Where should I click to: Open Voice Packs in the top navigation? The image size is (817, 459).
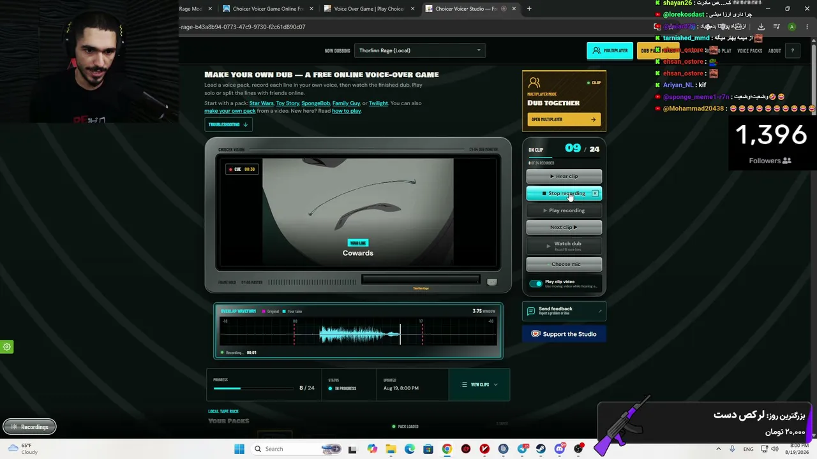[x=749, y=51]
